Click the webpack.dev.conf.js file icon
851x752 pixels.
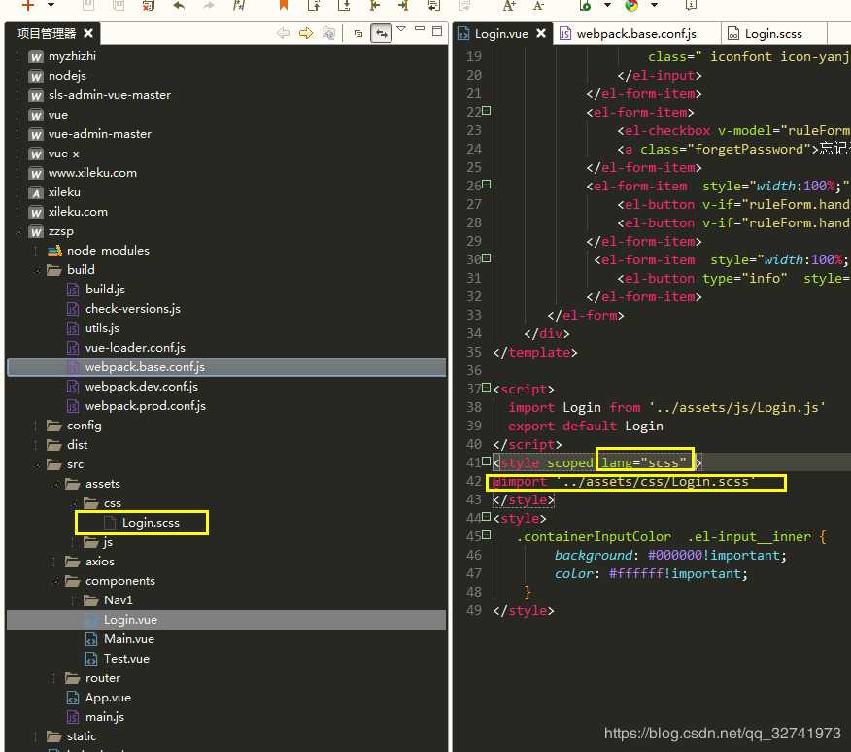click(x=73, y=387)
